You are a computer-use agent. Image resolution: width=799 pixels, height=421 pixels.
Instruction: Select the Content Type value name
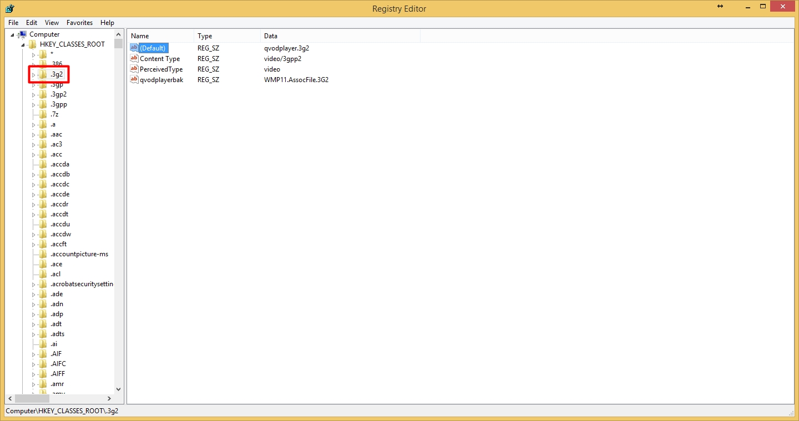160,59
